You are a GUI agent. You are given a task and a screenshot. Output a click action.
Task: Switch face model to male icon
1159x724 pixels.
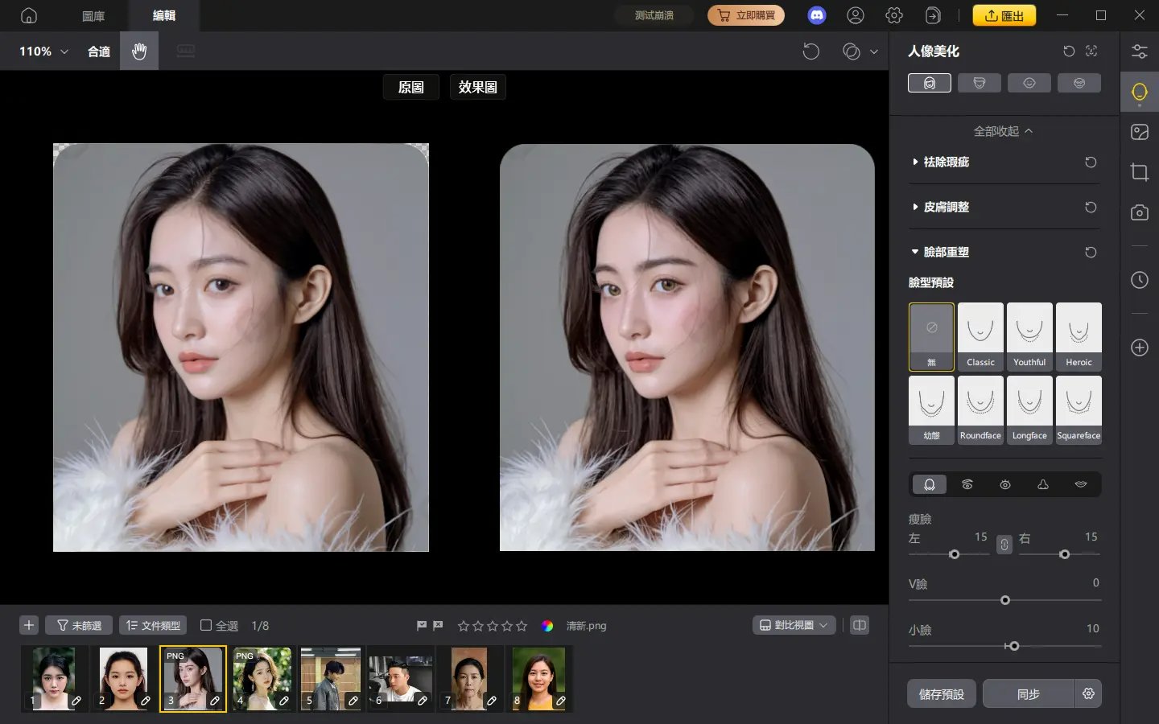[x=980, y=82]
